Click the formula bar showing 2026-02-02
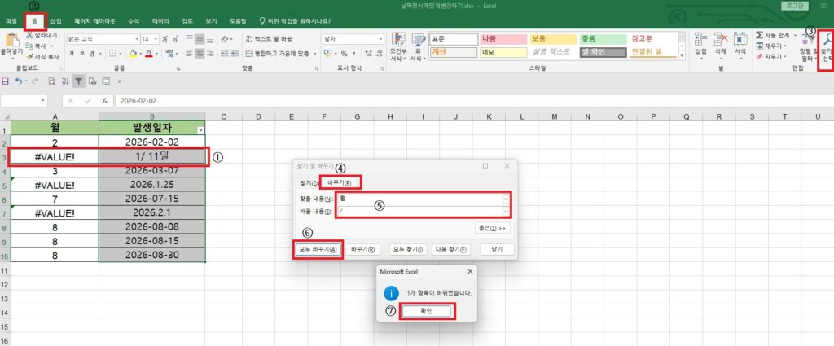 pos(473,100)
